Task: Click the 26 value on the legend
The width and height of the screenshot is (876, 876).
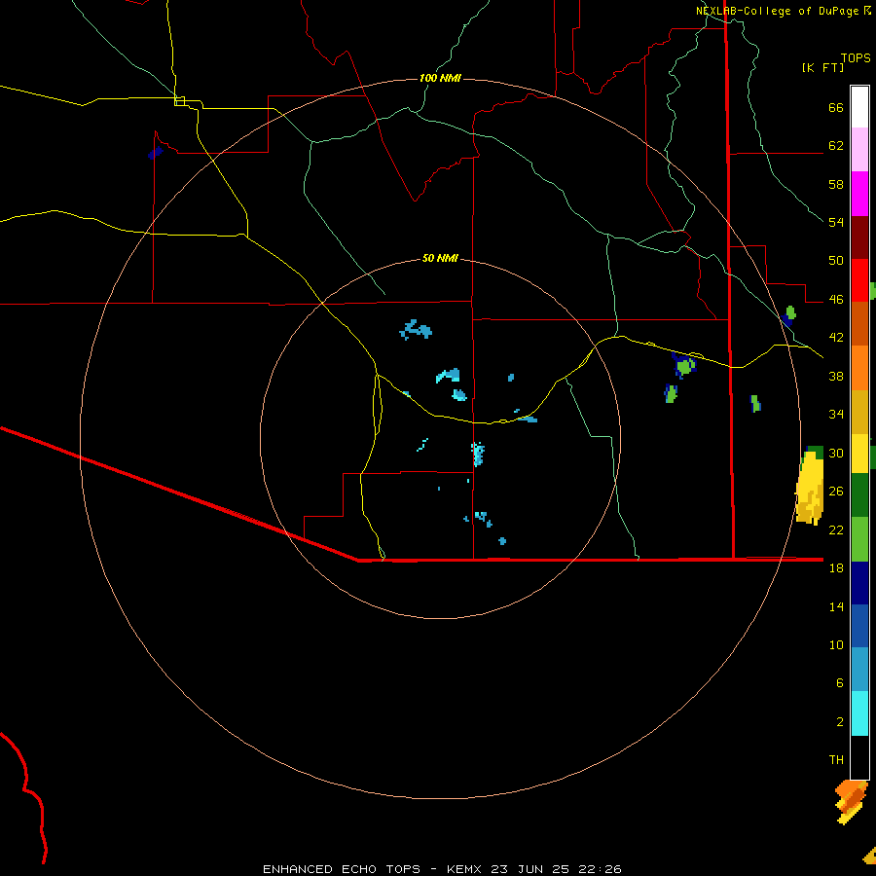Action: [x=836, y=491]
